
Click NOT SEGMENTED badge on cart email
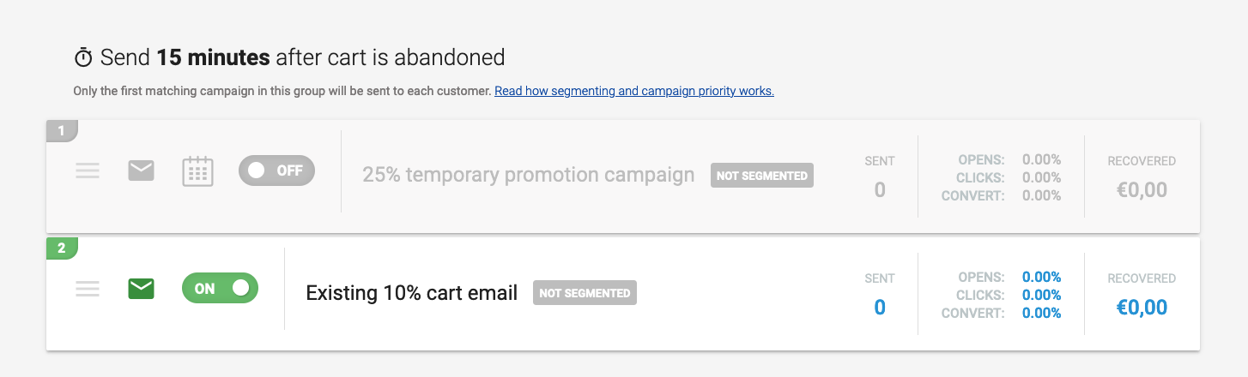click(585, 293)
